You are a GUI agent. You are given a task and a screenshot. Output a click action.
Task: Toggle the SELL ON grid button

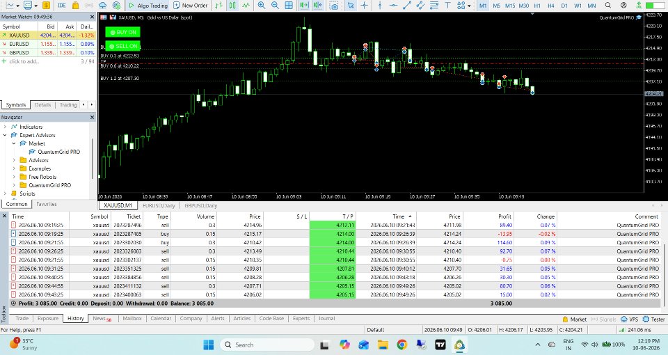[122, 46]
